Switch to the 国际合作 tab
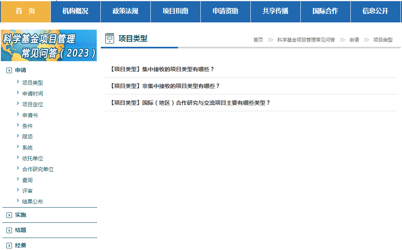 [x=326, y=12]
